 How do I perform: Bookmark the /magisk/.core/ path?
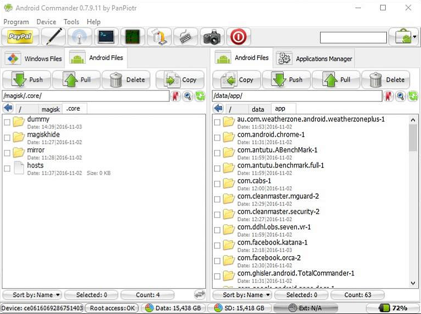pyautogui.click(x=175, y=96)
